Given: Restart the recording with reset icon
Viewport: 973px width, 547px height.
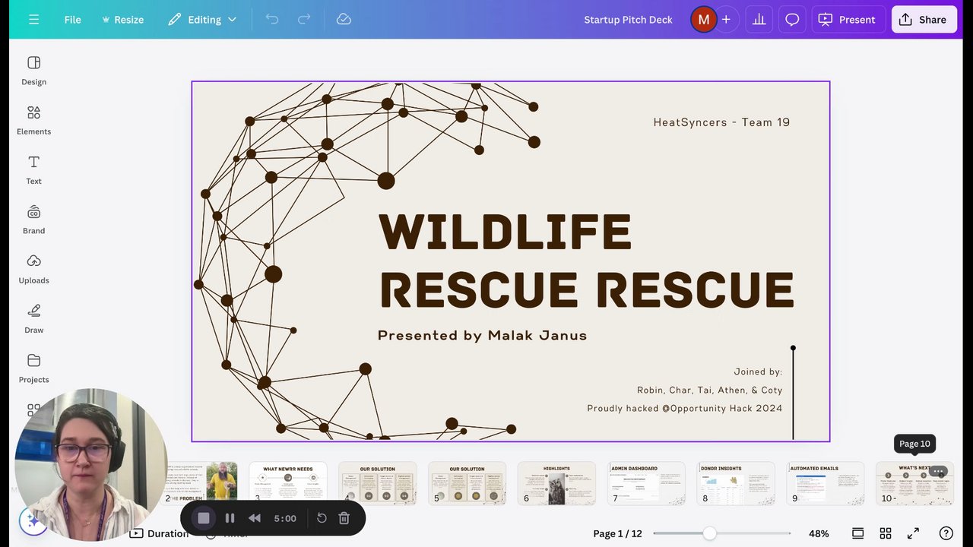Looking at the screenshot, I should click(322, 518).
